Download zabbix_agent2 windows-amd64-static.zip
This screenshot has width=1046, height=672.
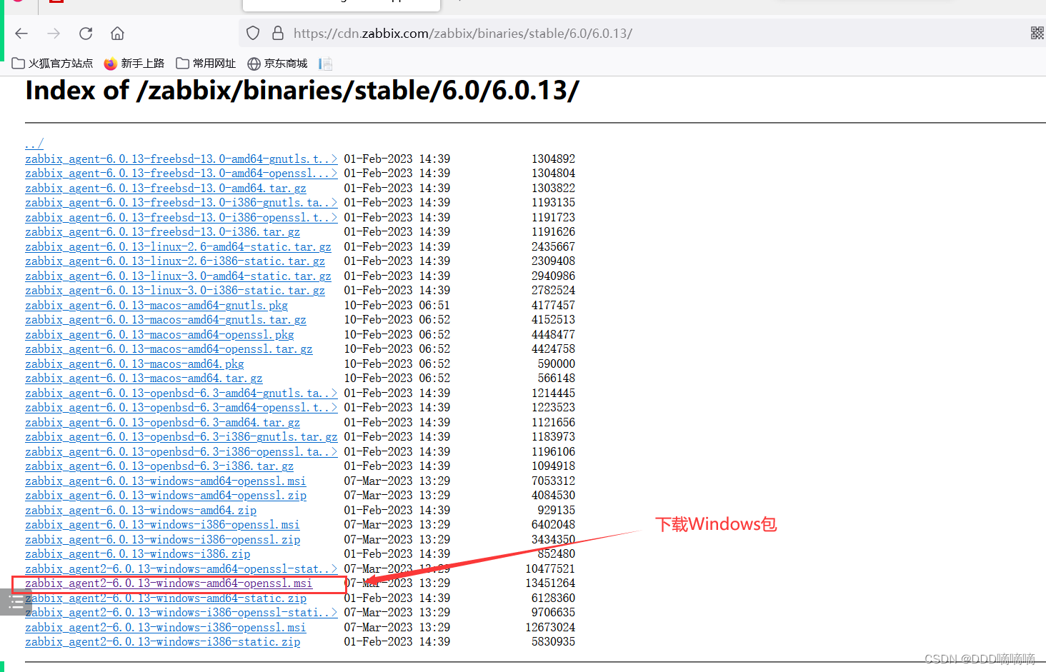(x=166, y=598)
